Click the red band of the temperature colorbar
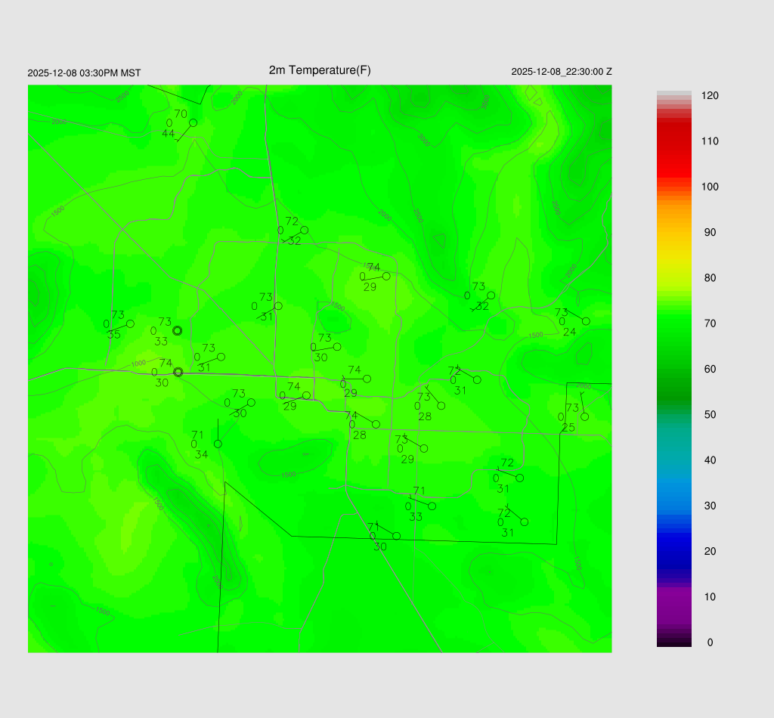This screenshot has width=774, height=718. (673, 144)
